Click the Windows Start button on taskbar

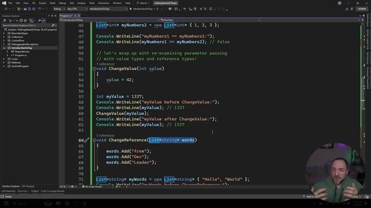6,203
